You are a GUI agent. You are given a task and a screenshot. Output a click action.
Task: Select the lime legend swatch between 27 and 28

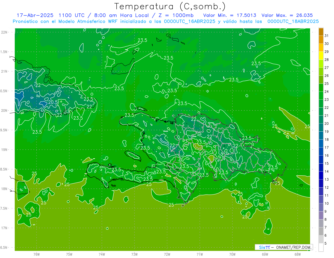(x=321, y=64)
